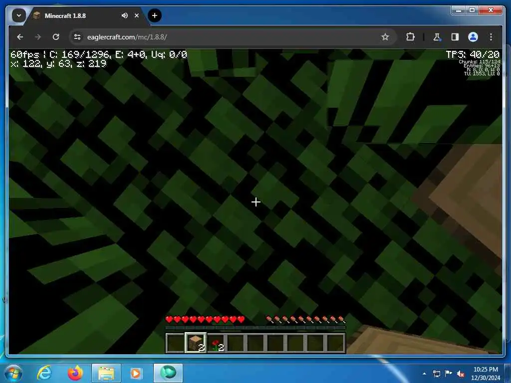Maximize the browser window
Screen dimensions: 511x383
pyautogui.click(x=472, y=10)
